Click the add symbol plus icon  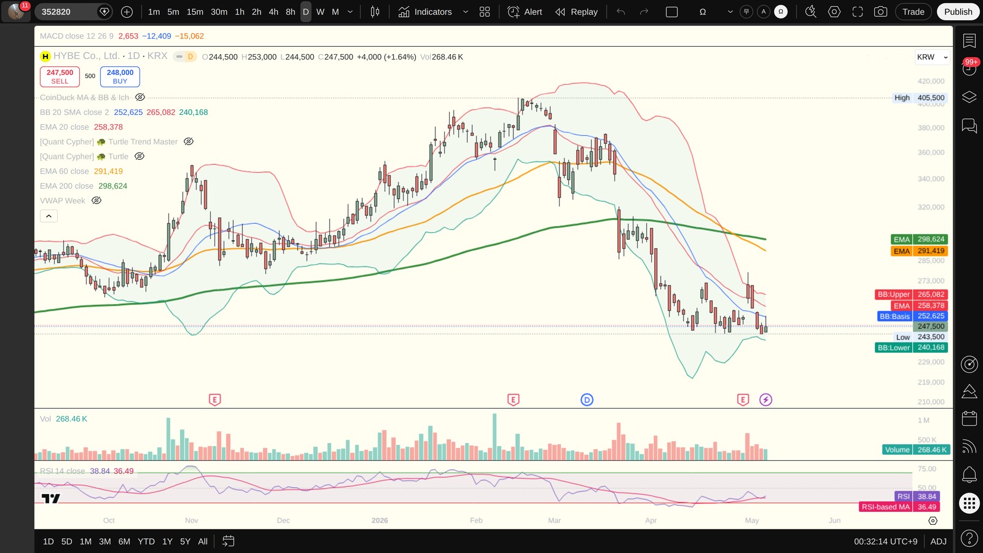127,12
